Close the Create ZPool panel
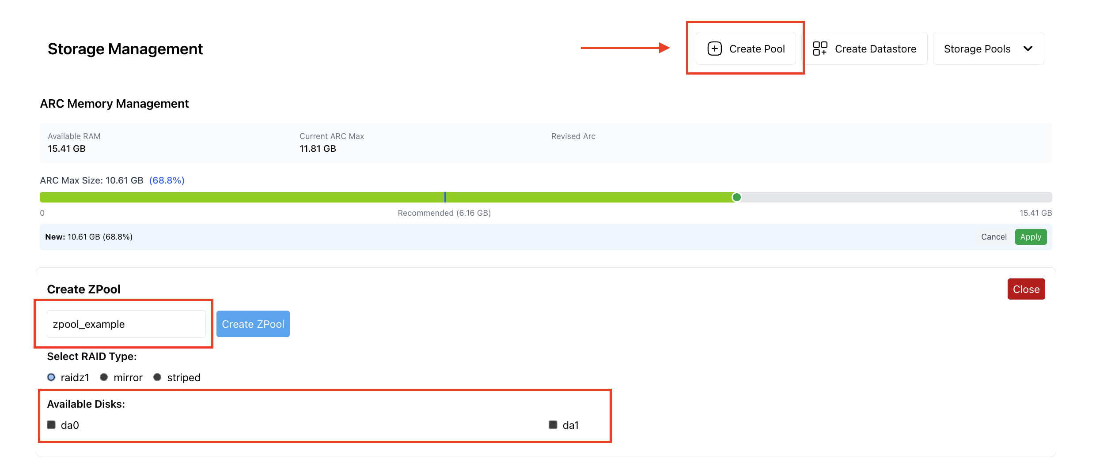This screenshot has width=1096, height=469. [x=1026, y=289]
